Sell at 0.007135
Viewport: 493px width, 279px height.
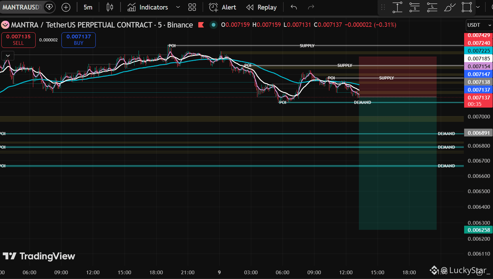18,40
